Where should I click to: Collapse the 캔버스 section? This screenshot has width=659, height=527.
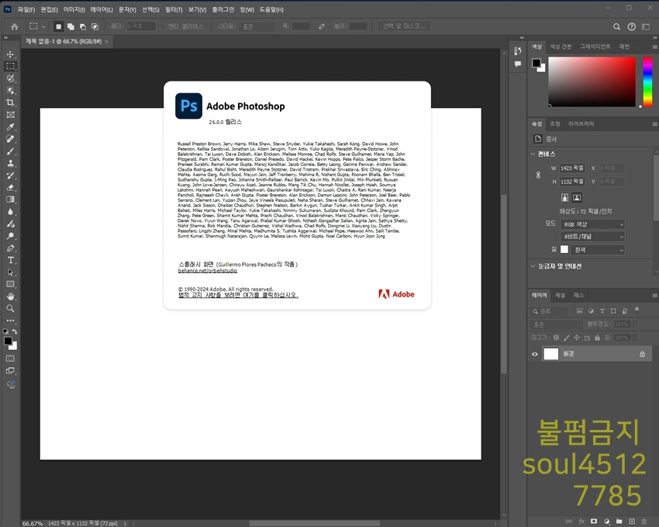point(533,154)
